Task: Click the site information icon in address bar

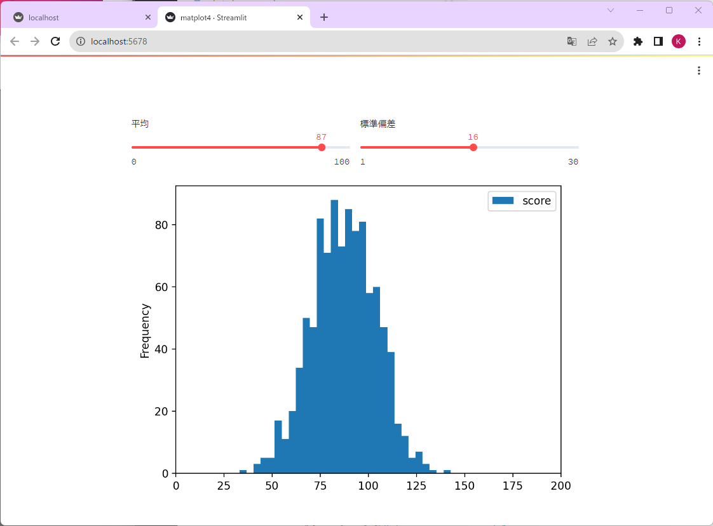Action: (x=80, y=41)
